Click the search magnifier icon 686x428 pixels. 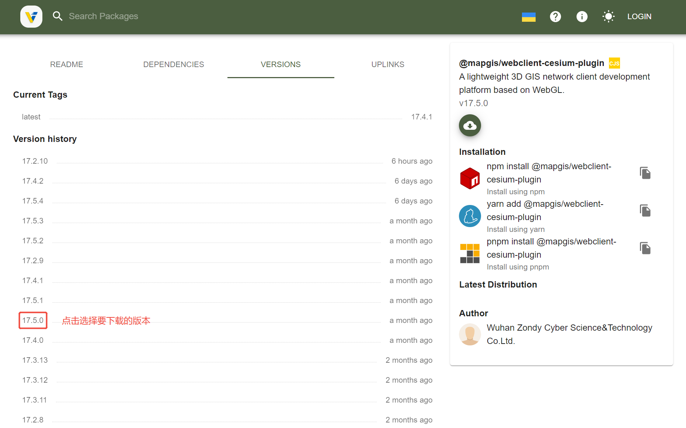coord(58,16)
